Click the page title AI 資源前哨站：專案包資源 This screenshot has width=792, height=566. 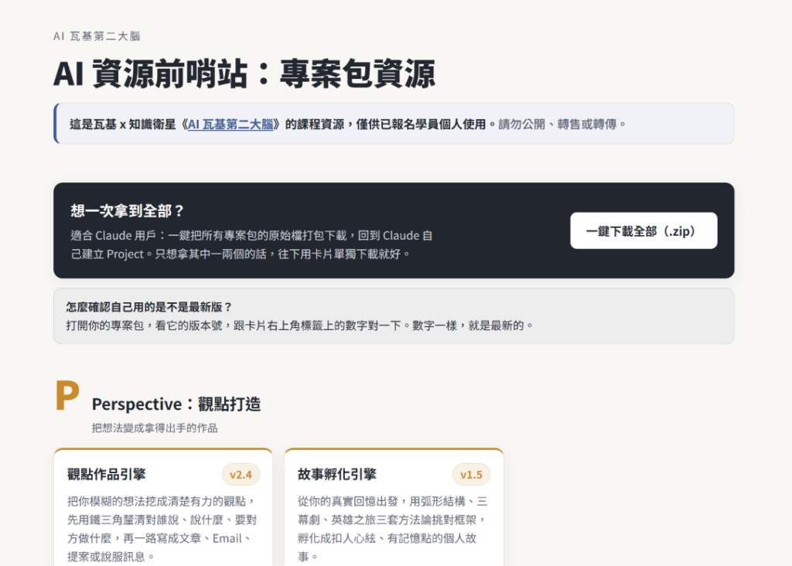click(x=244, y=73)
